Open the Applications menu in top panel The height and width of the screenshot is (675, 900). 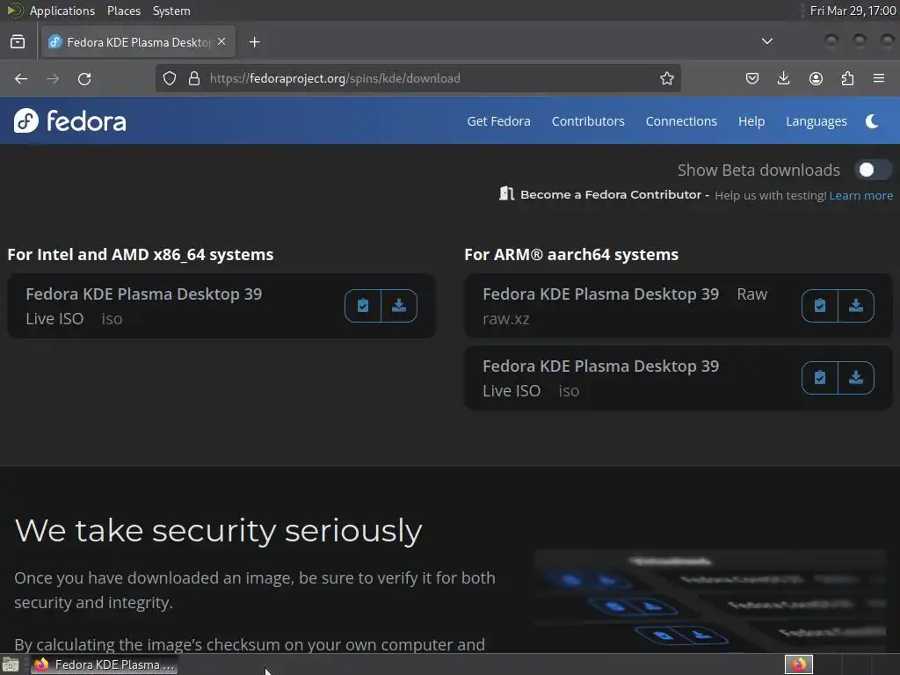[62, 11]
